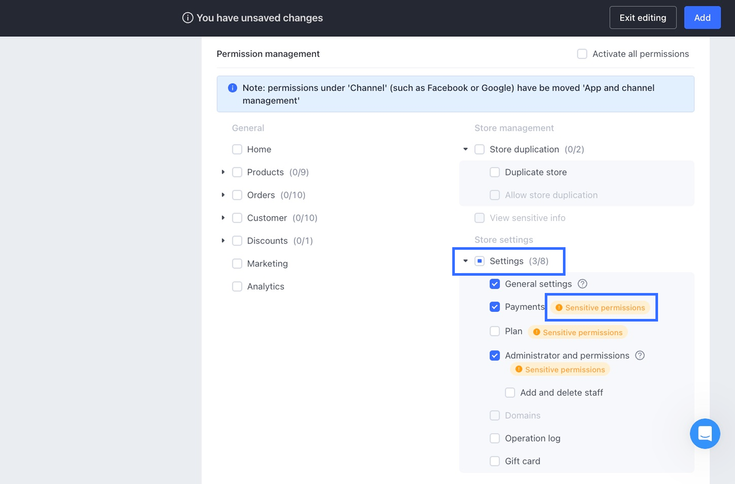
Task: Click the unsaved changes info icon
Action: coord(188,18)
